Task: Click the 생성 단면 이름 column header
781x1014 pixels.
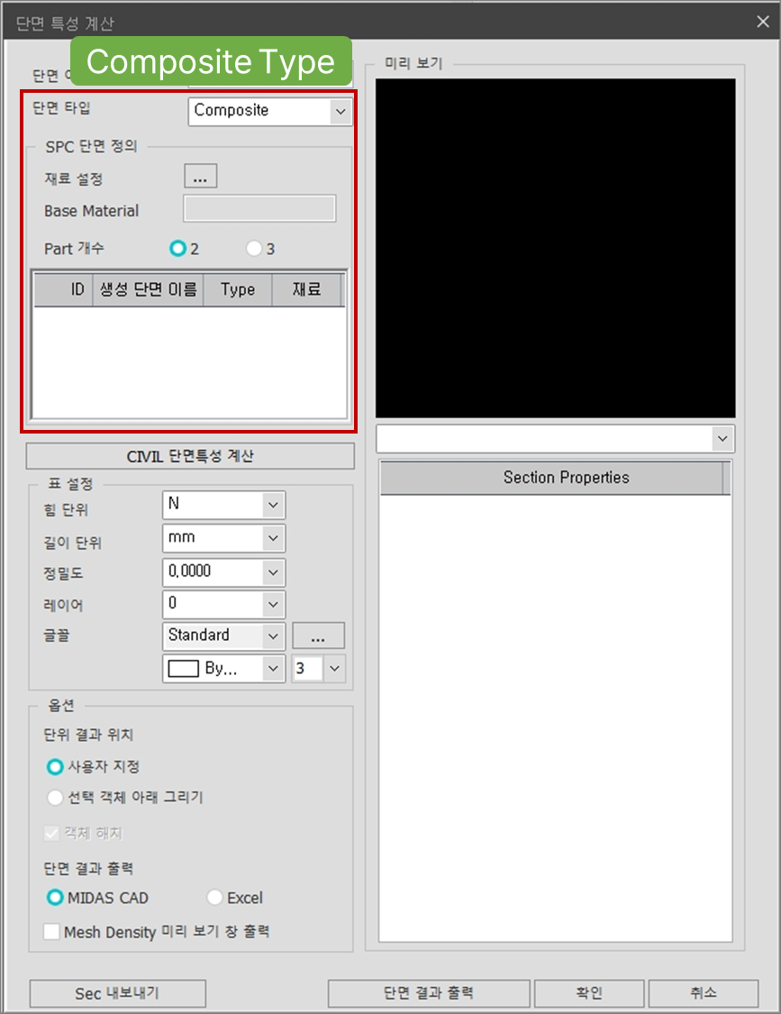Action: (148, 290)
